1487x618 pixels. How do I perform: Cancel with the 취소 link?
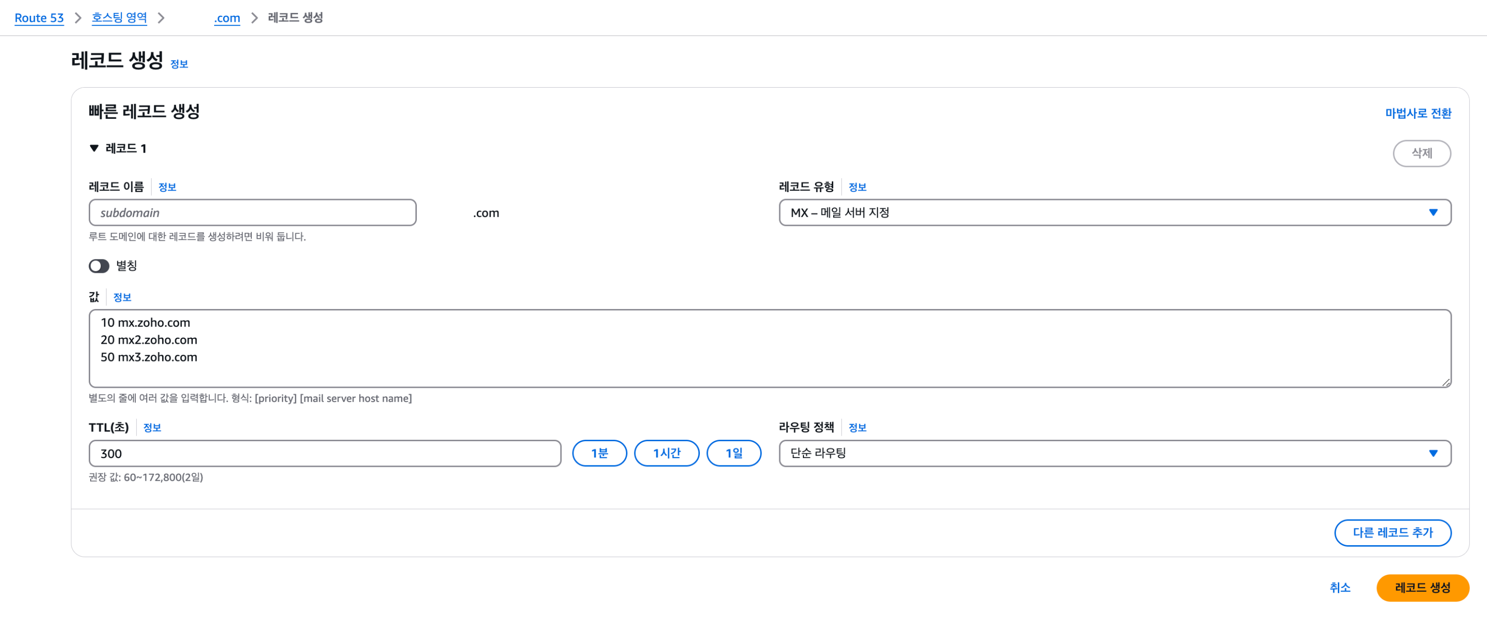pos(1339,588)
